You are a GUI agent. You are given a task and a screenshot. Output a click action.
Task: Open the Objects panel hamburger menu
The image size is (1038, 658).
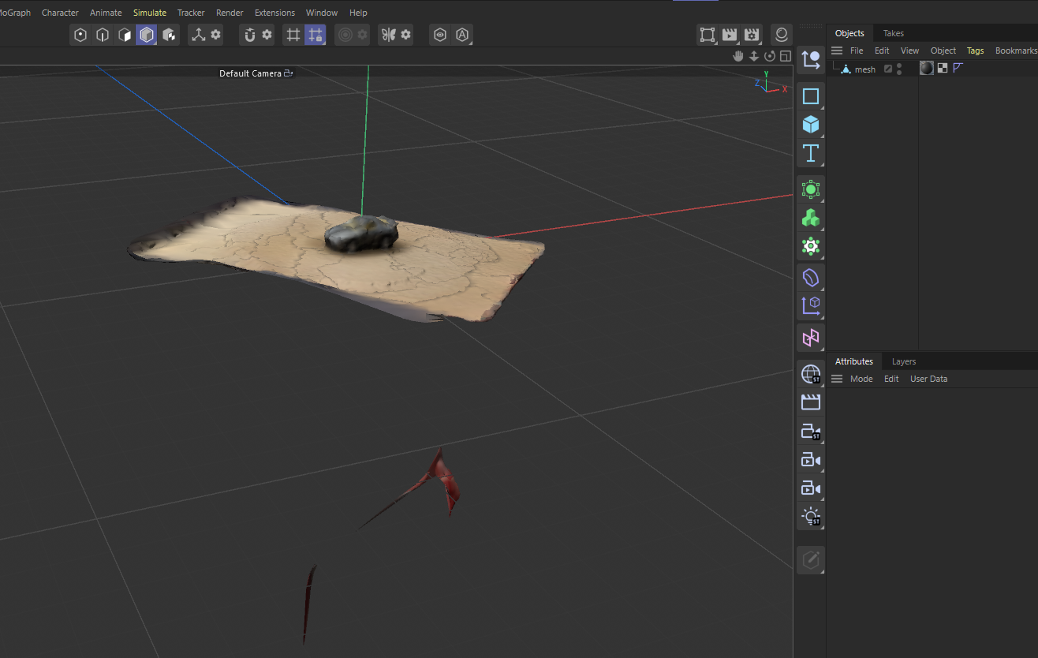836,50
